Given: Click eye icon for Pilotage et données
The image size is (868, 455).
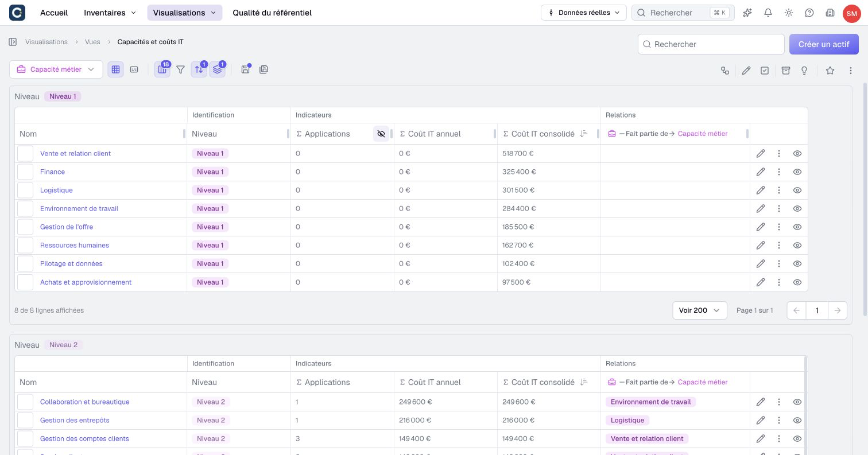Looking at the screenshot, I should tap(797, 263).
